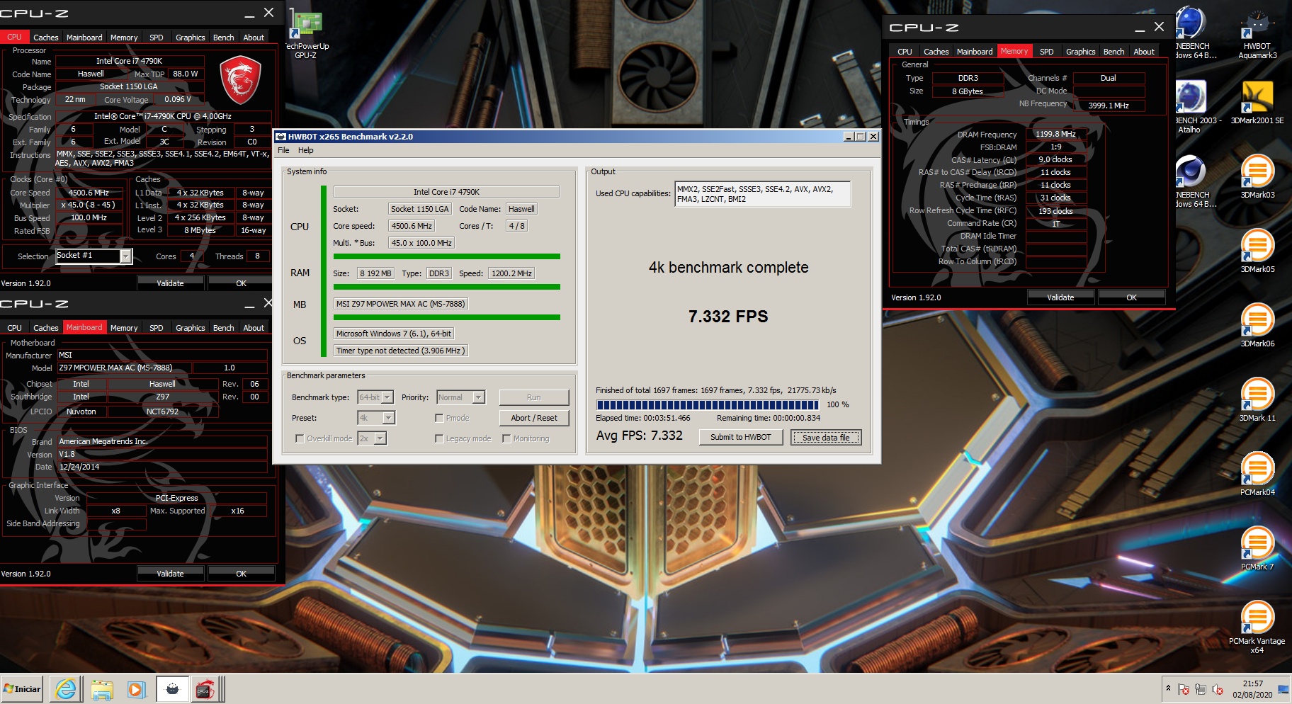Click BIOS date 12/24/2014 field

pyautogui.click(x=161, y=467)
